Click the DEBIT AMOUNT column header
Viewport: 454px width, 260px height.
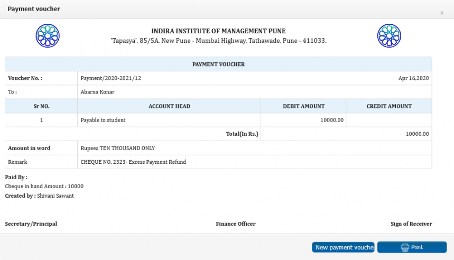pos(303,106)
